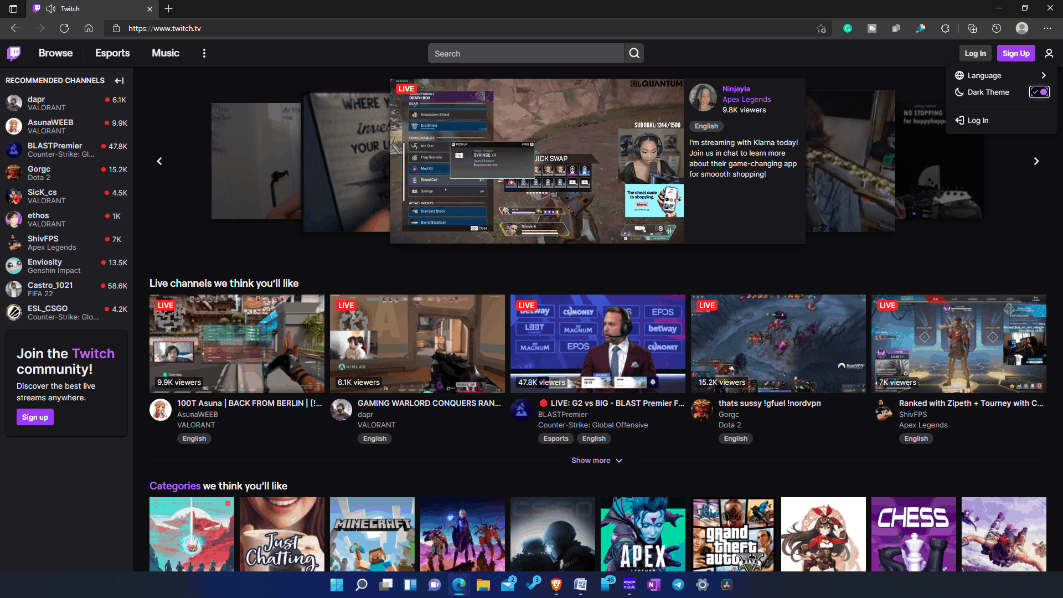
Task: Show previous carousel stream
Action: pyautogui.click(x=159, y=161)
